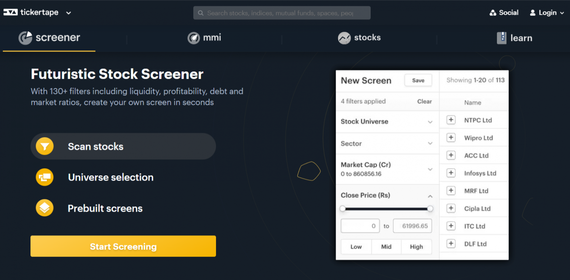Open the learn tab
Screen dimensions: 570x280
(514, 38)
